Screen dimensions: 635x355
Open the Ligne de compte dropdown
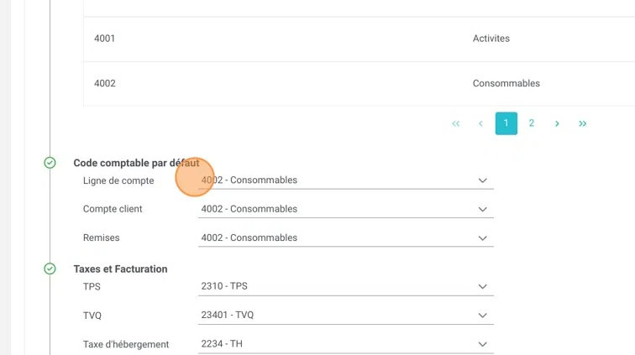pyautogui.click(x=345, y=180)
